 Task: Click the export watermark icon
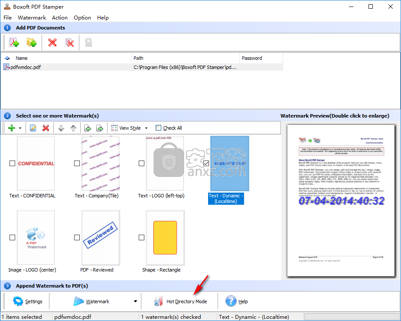pos(100,128)
